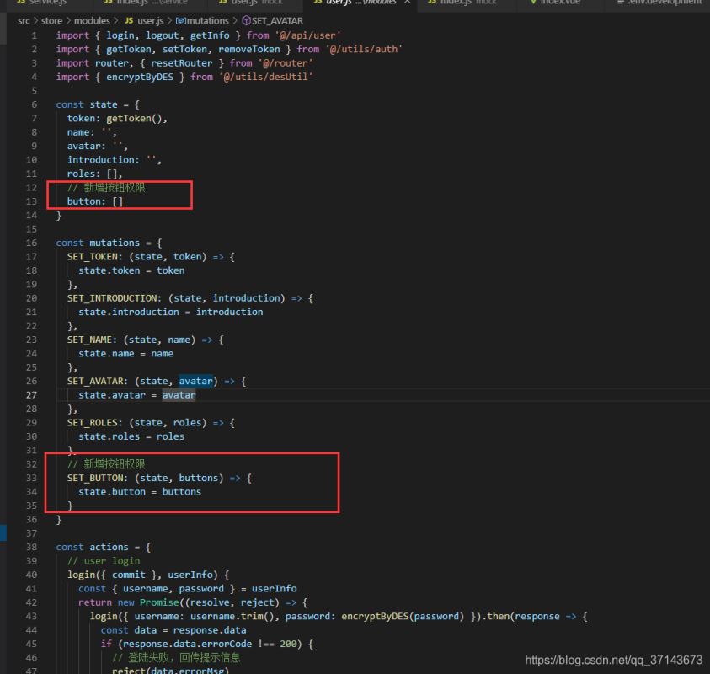The image size is (710, 674).
Task: Click the JS icon on service.js tab
Action: coord(22,3)
